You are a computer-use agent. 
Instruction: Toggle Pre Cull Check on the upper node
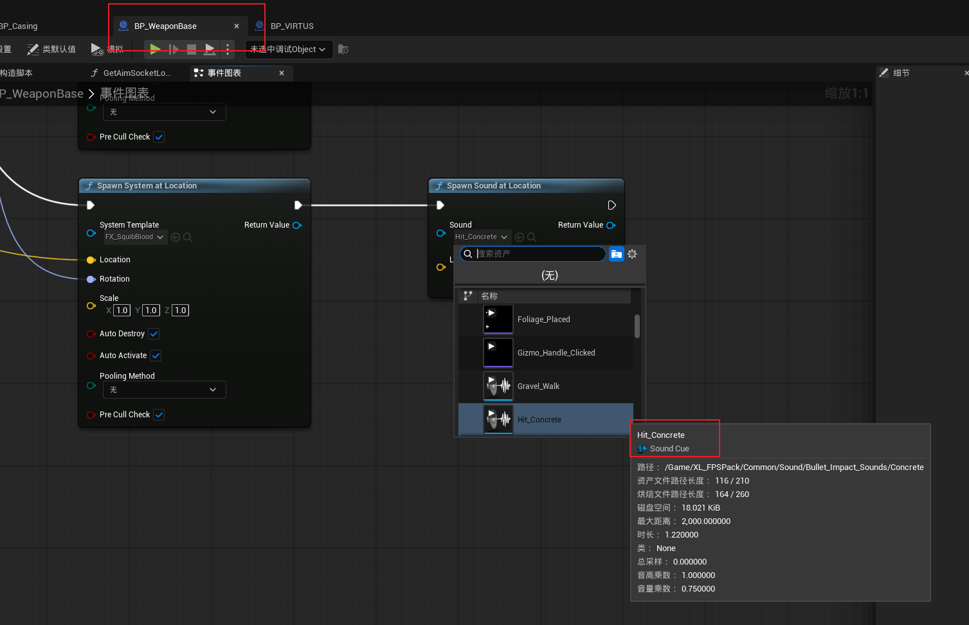click(159, 137)
